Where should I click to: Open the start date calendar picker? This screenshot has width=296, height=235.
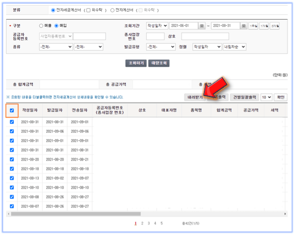pos(202,26)
